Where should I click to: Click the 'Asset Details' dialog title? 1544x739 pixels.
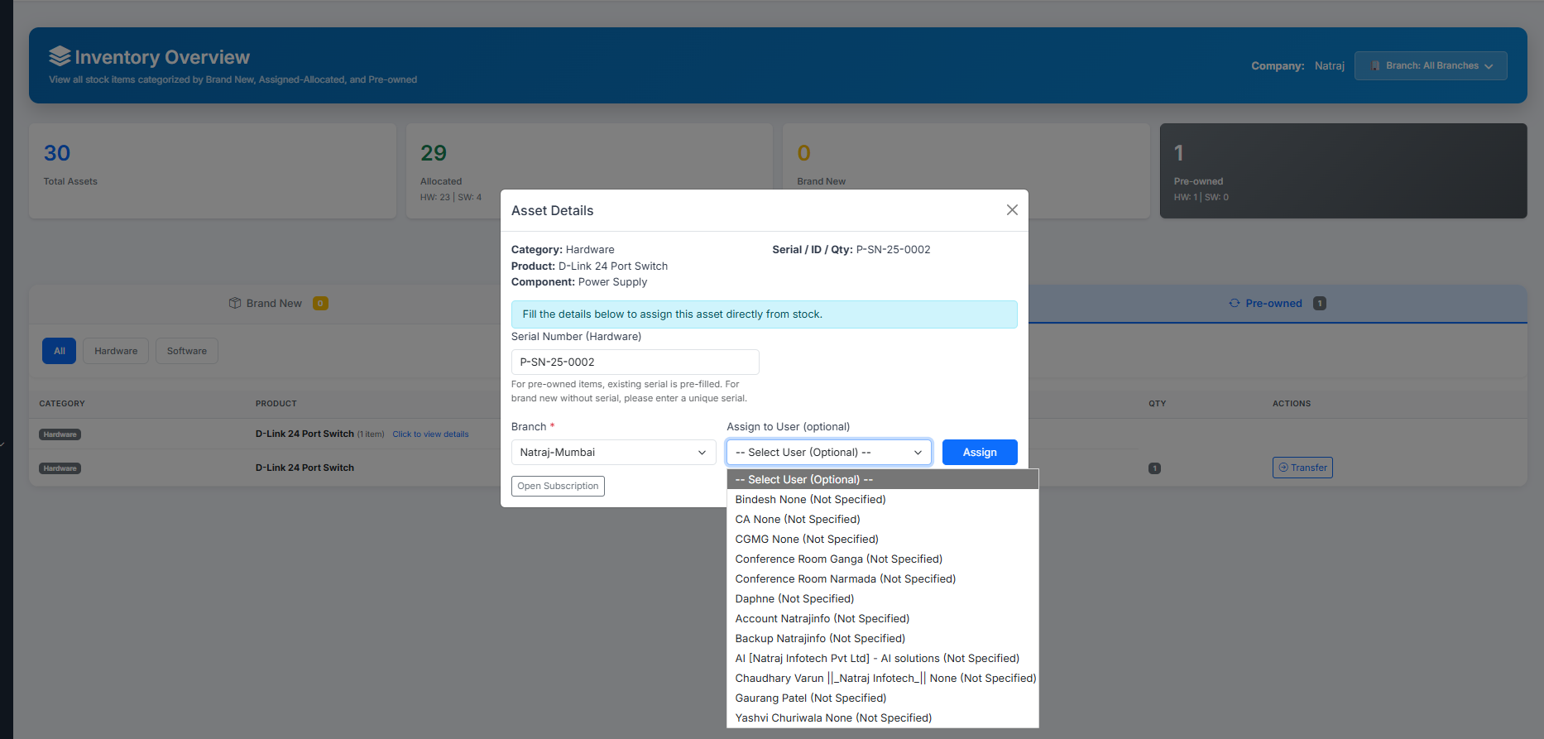click(553, 211)
